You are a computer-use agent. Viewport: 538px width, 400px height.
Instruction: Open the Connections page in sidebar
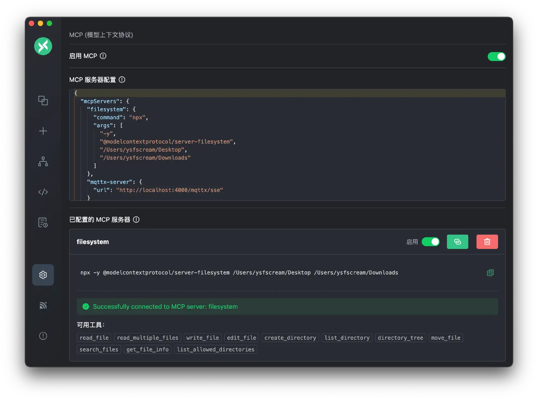43,101
